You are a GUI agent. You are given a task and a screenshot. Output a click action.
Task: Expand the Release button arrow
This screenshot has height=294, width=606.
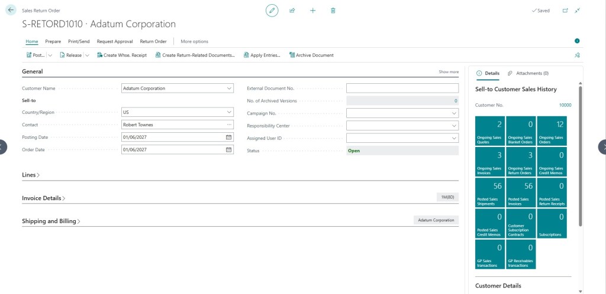click(x=87, y=55)
